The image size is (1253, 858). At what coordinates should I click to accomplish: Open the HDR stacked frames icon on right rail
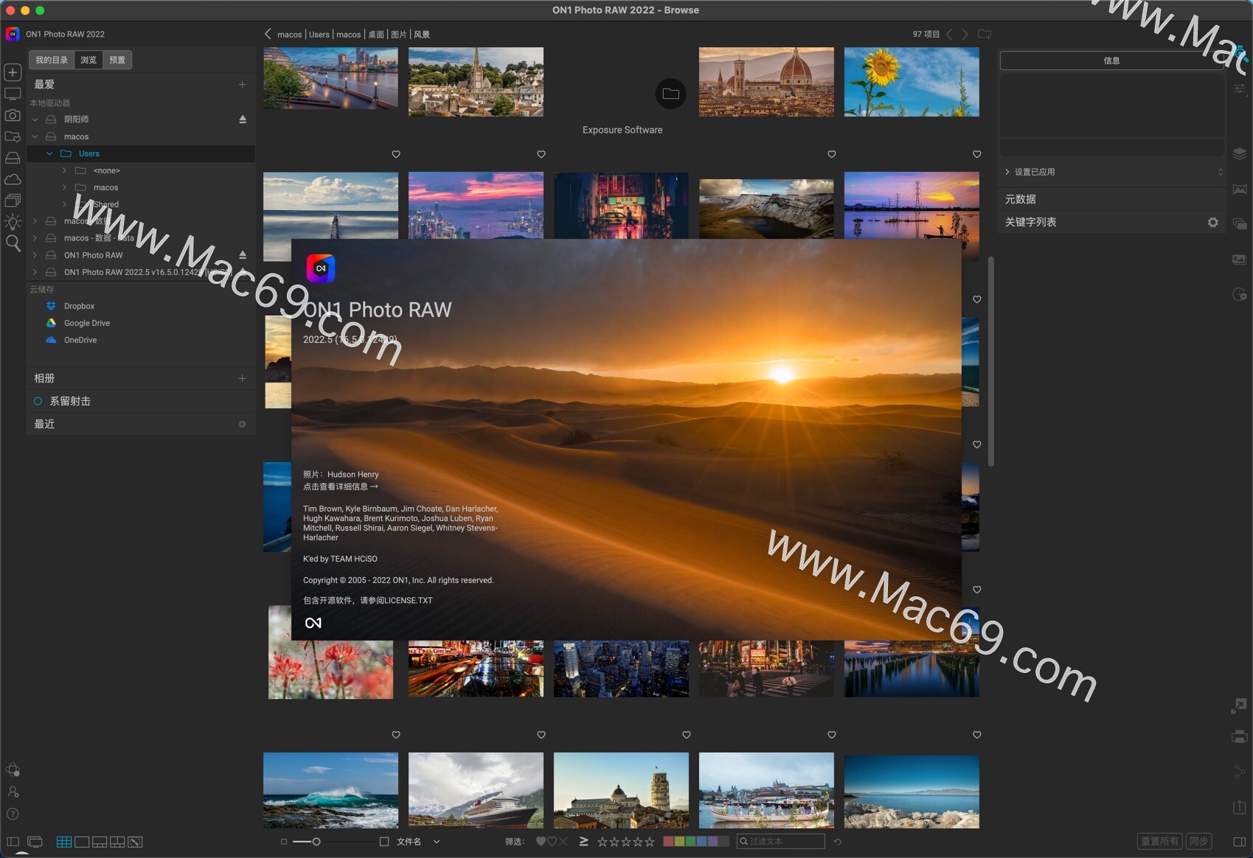(x=1240, y=224)
